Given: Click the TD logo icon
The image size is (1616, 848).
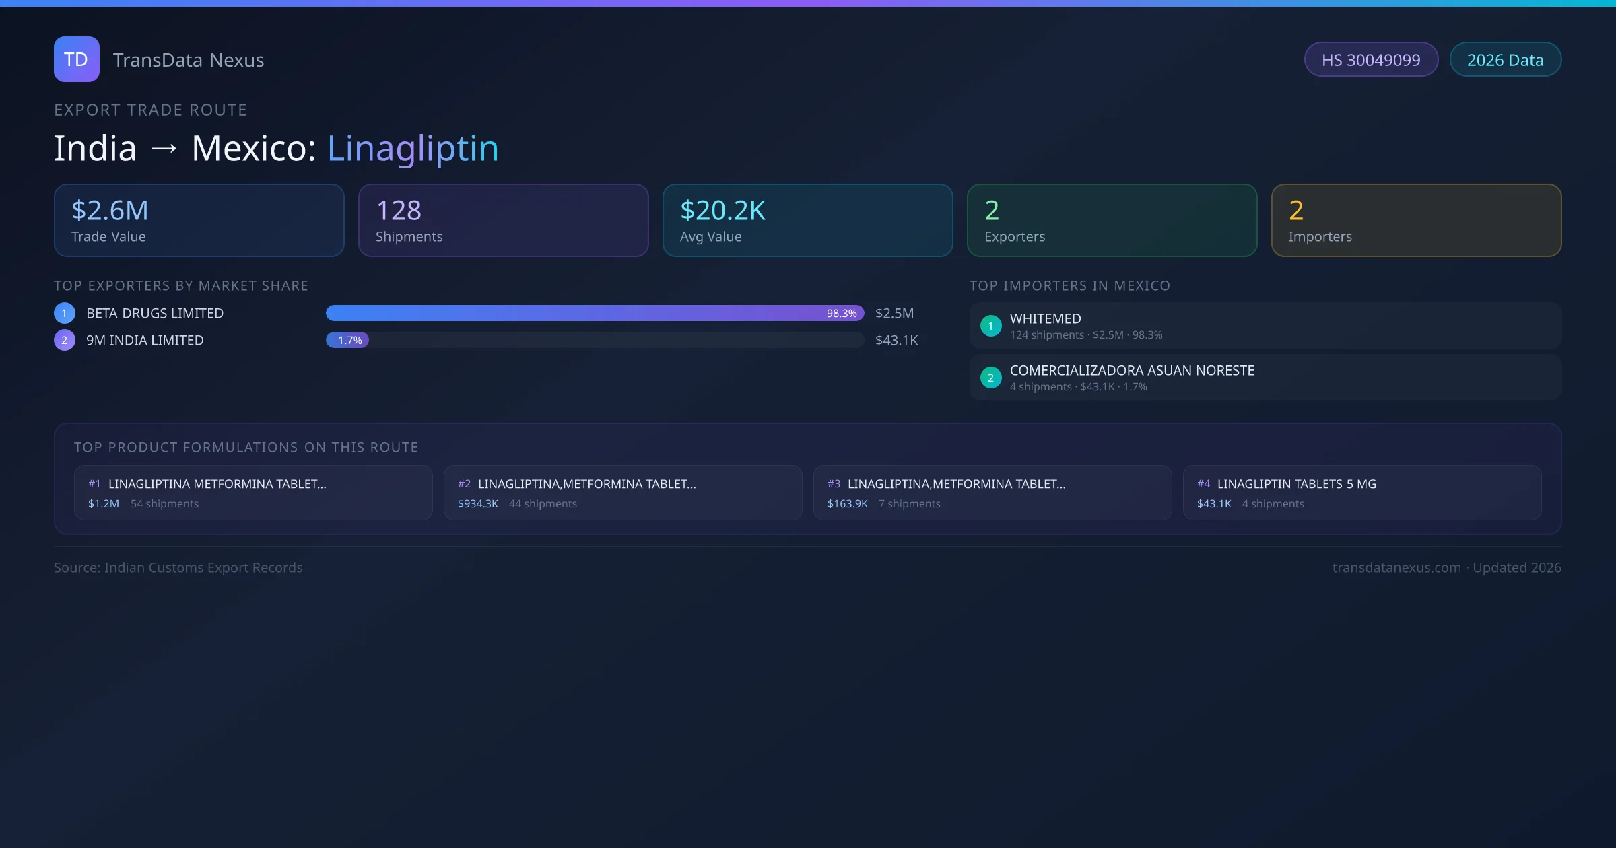Looking at the screenshot, I should coord(76,59).
